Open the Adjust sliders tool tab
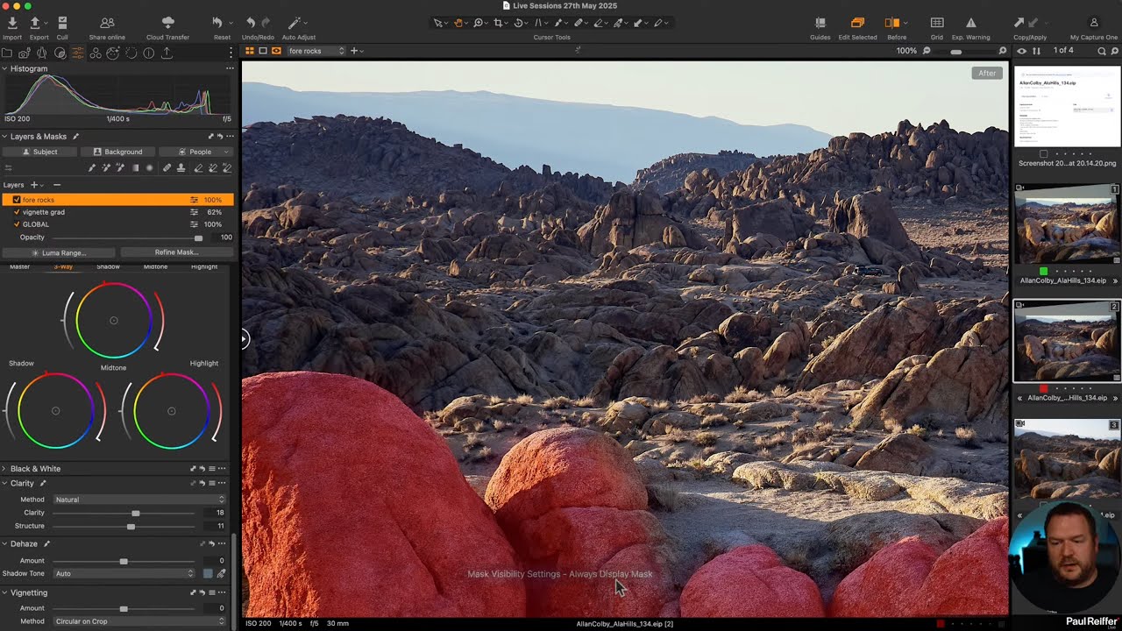Screen dimensions: 1122x631 coord(78,53)
